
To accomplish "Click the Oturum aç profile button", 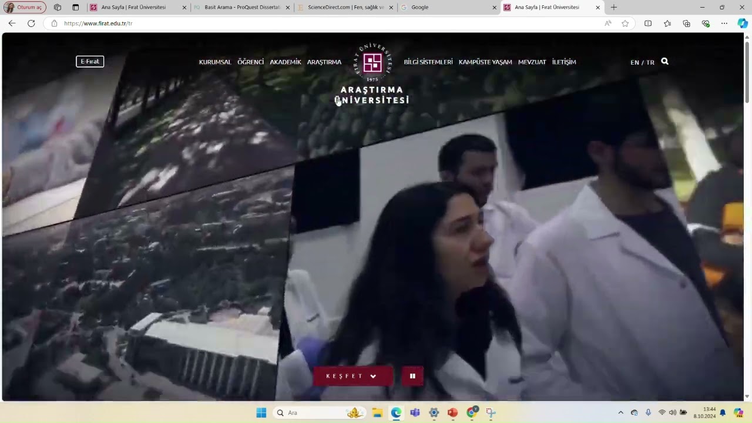I will (25, 7).
